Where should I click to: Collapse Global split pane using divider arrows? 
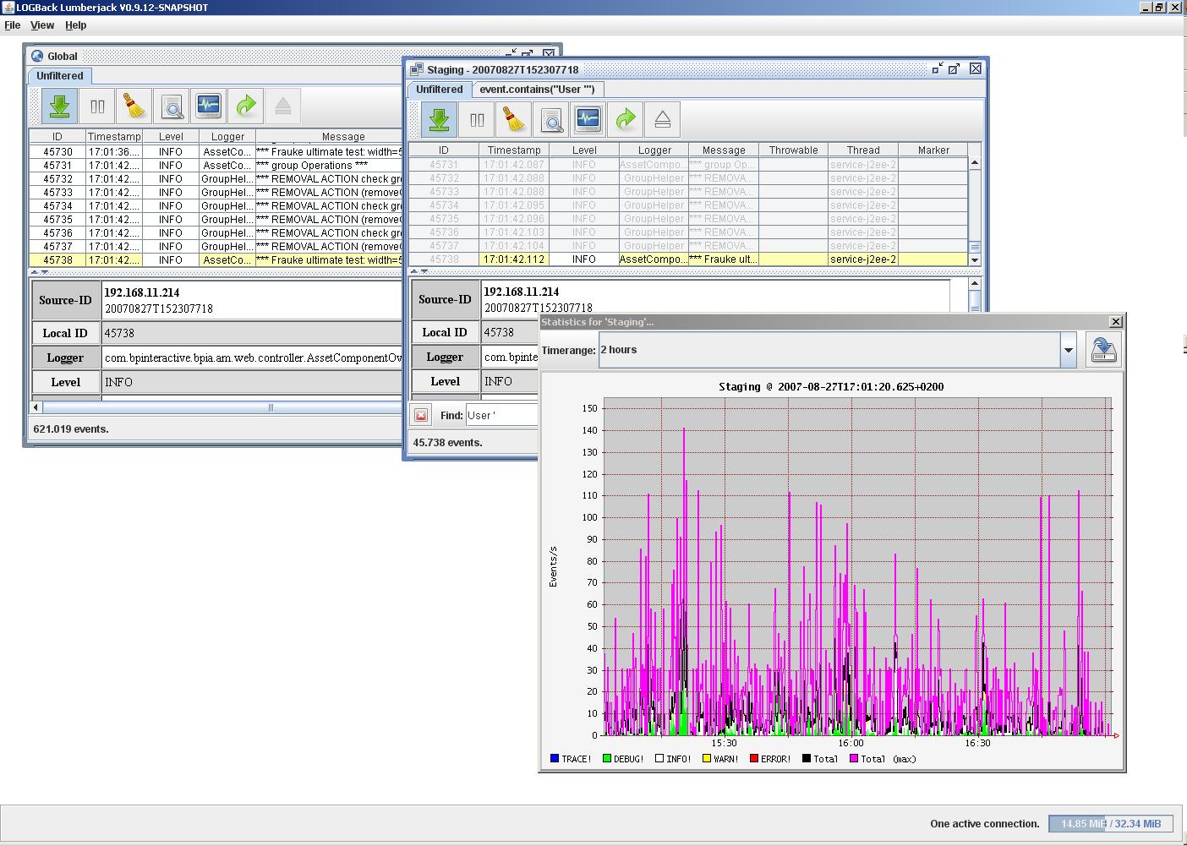35,272
